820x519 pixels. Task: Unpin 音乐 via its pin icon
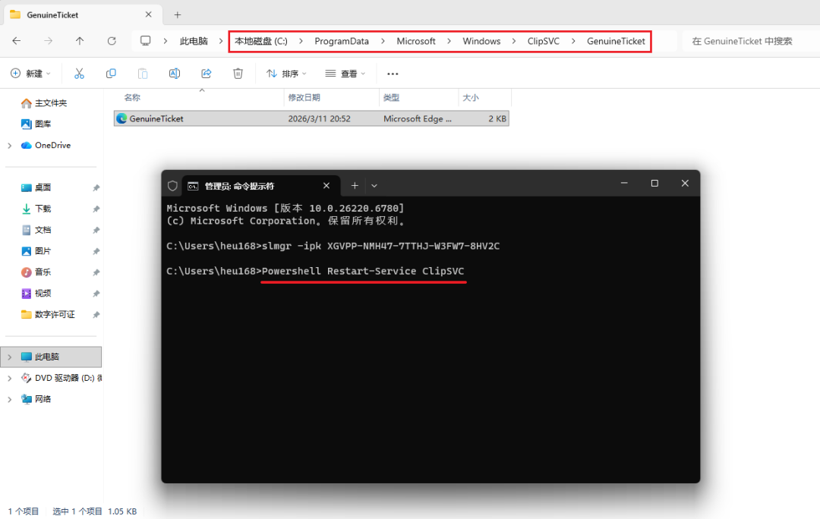pos(95,272)
